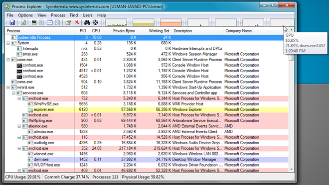Select the MsMpEng.exe process row
329x185 pixels.
point(147,121)
